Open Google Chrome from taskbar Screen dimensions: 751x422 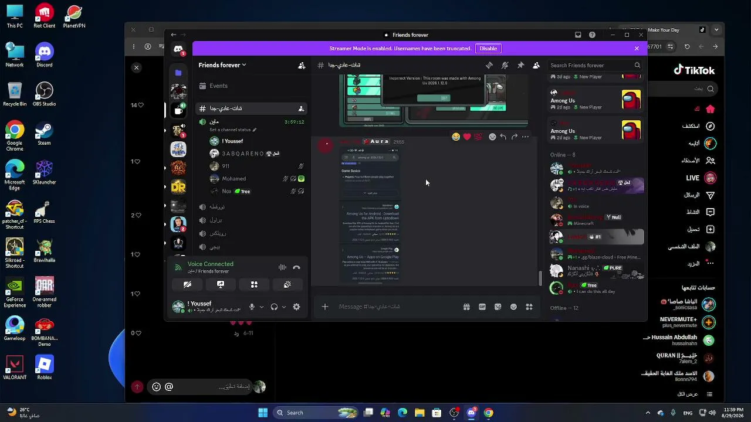488,413
